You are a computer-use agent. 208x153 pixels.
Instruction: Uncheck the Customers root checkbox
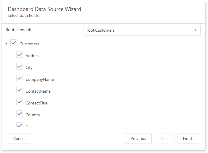tap(14, 43)
